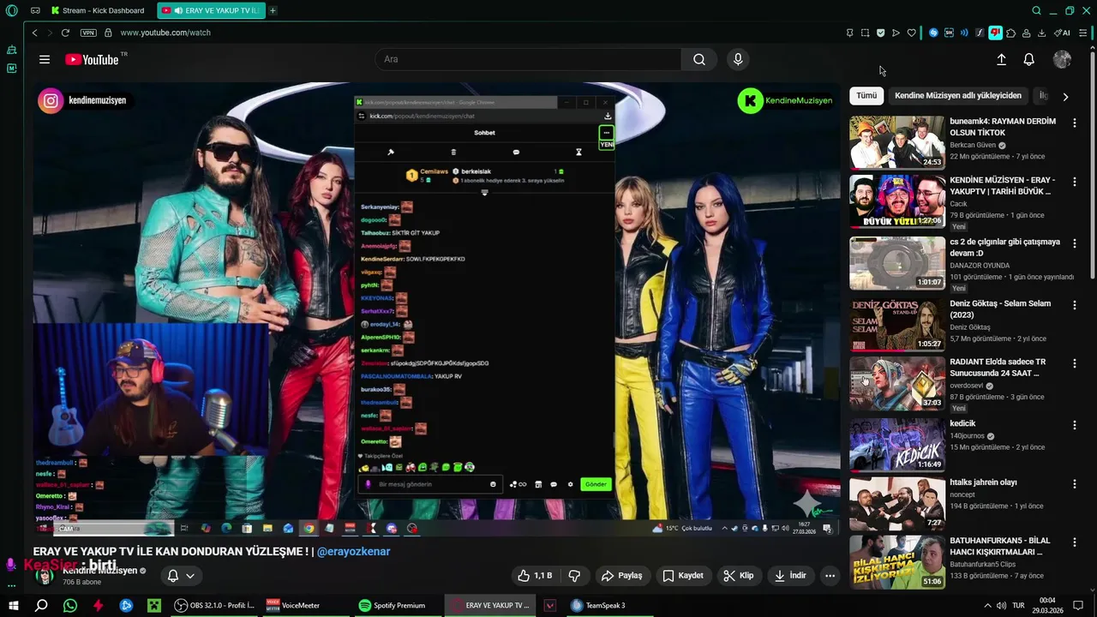Switch to the Stream - Kick Dashboard tab
1097x617 pixels.
pos(99,10)
